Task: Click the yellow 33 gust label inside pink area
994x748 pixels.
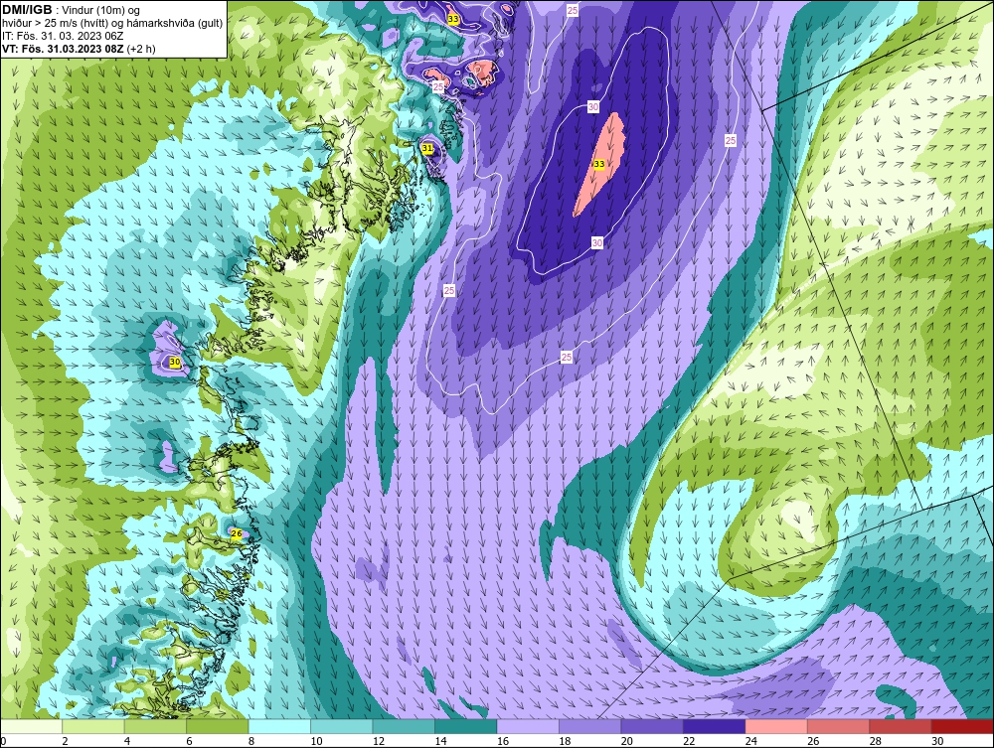Action: pyautogui.click(x=598, y=164)
